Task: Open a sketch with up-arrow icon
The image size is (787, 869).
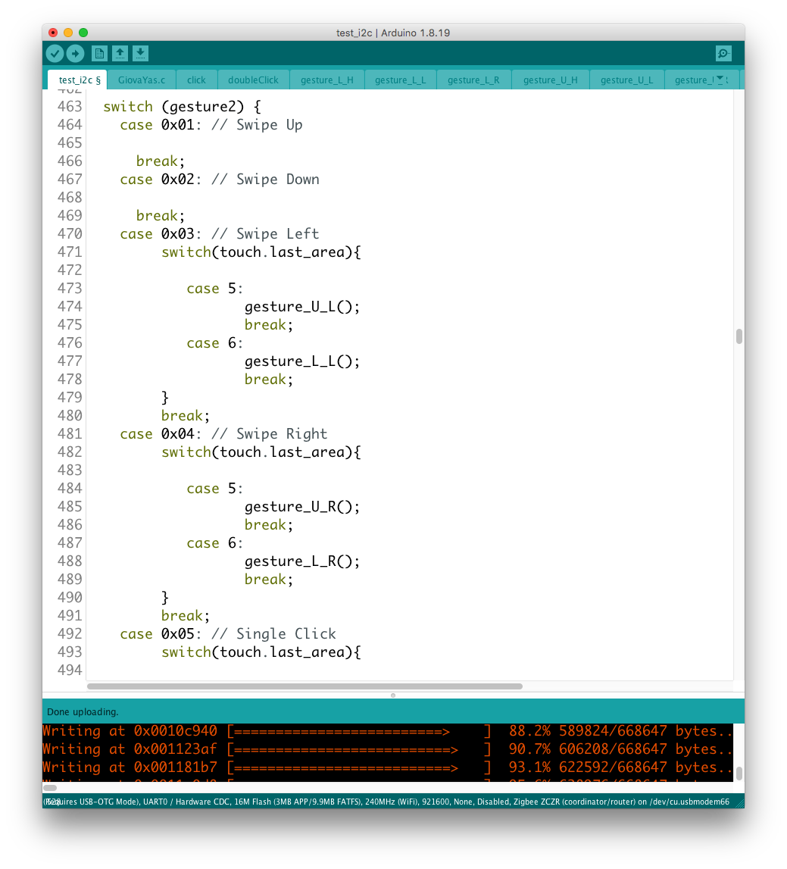Action: click(120, 53)
